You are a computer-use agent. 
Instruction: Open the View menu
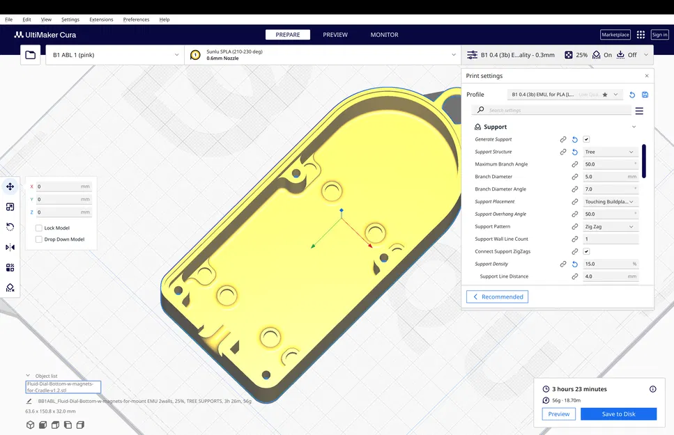pyautogui.click(x=46, y=19)
